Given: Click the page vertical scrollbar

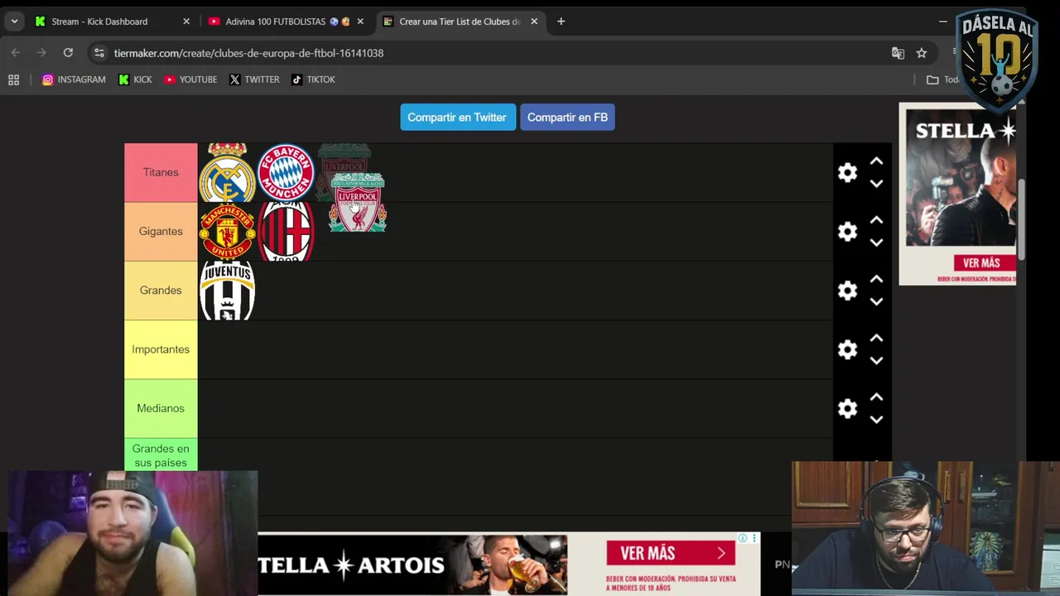Looking at the screenshot, I should click(x=1021, y=219).
